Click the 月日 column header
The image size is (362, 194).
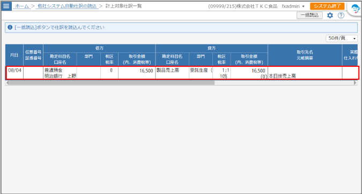coord(14,55)
